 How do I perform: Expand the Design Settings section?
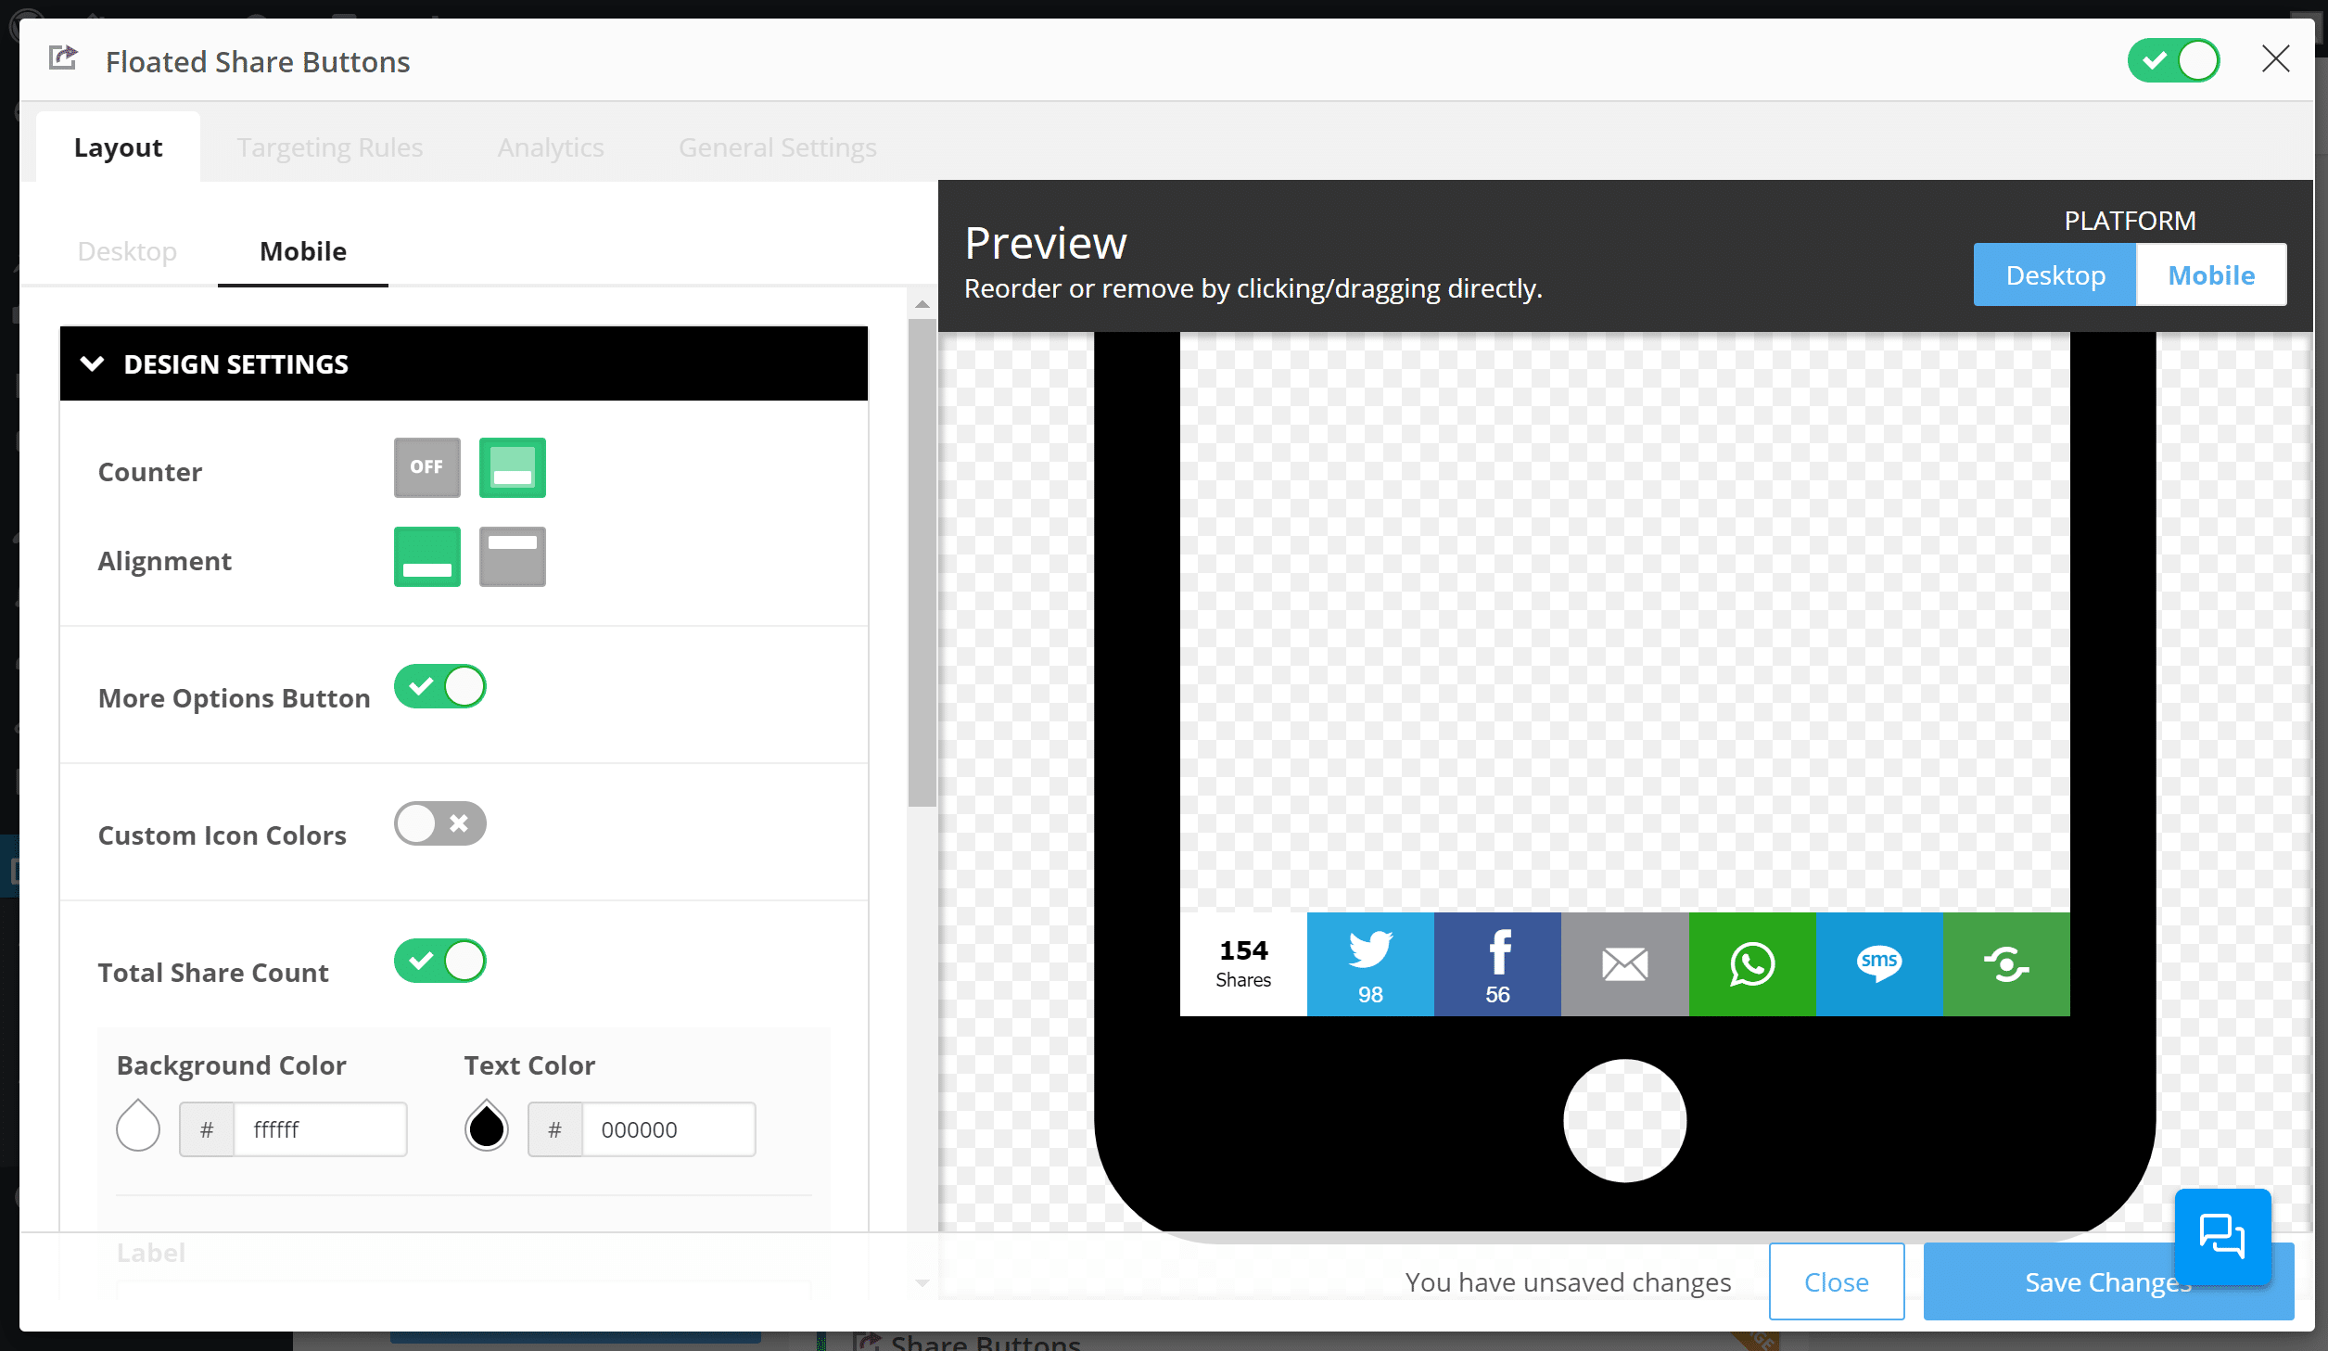[464, 363]
